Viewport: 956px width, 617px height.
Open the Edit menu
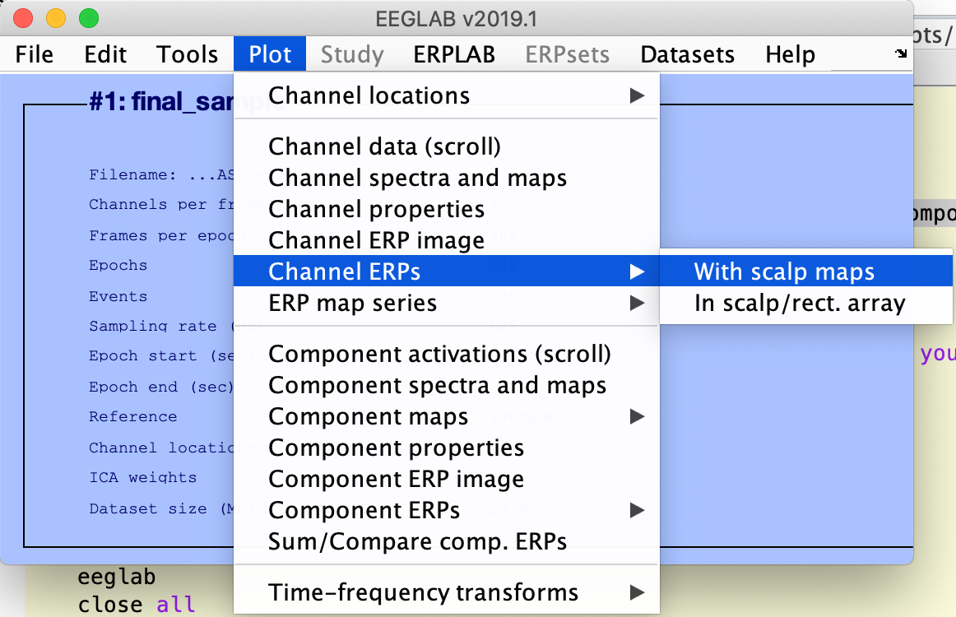coord(105,54)
